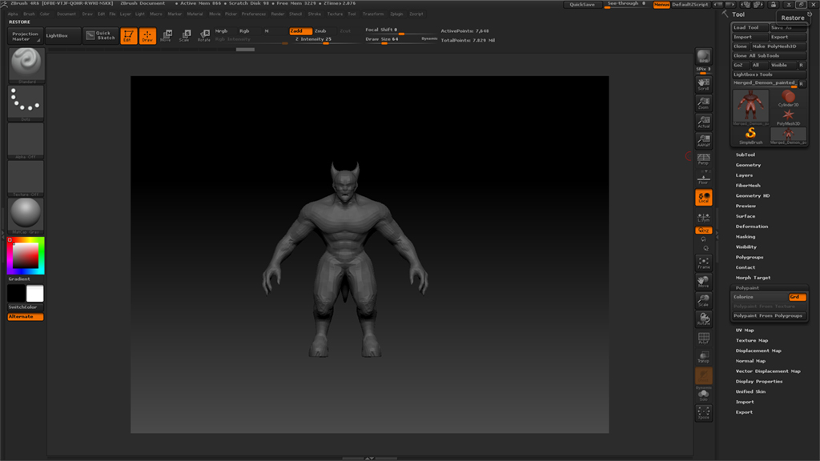The image size is (820, 461).
Task: Toggle the Zadd sculpt mode
Action: tap(300, 30)
